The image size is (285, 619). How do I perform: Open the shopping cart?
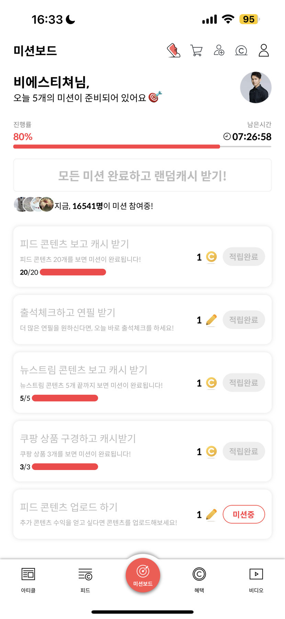tap(196, 51)
